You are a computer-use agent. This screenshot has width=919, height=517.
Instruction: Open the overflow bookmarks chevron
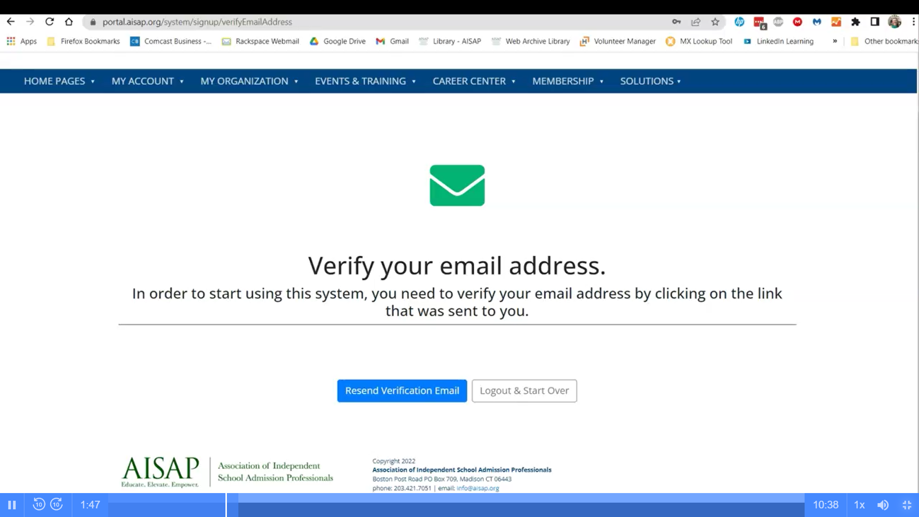835,42
